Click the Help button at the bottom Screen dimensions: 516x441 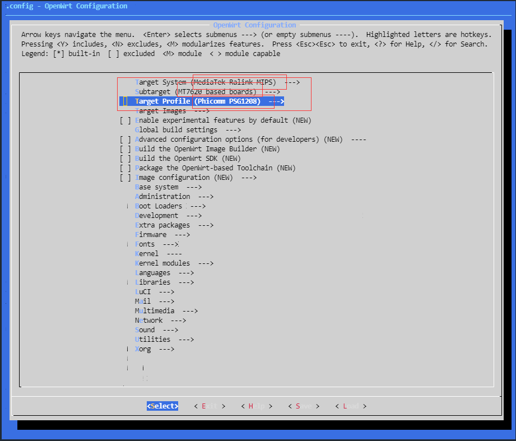[257, 406]
